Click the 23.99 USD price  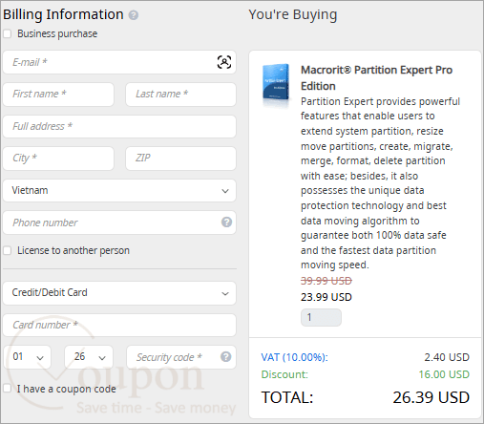pyautogui.click(x=326, y=297)
